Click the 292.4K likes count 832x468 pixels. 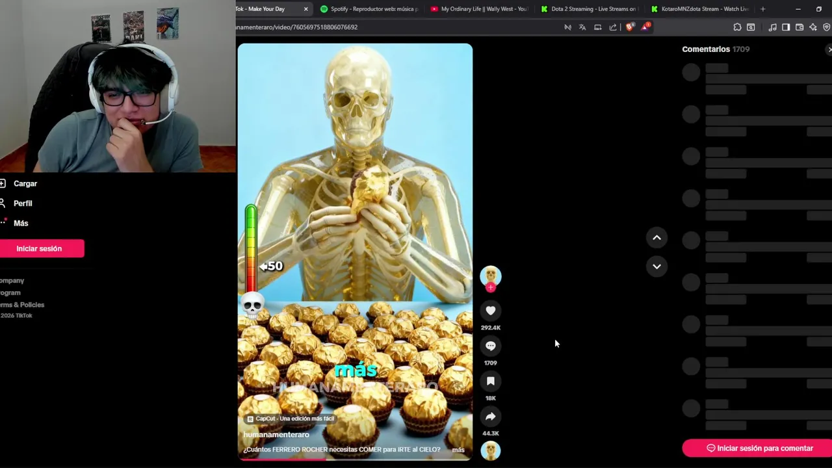491,328
